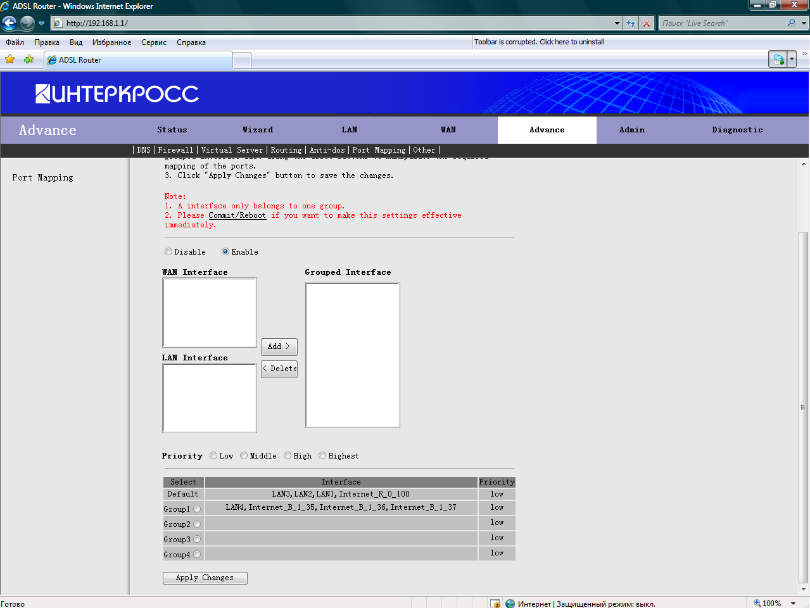The image size is (810, 608).
Task: Open the DNS submenu link
Action: pyautogui.click(x=144, y=150)
